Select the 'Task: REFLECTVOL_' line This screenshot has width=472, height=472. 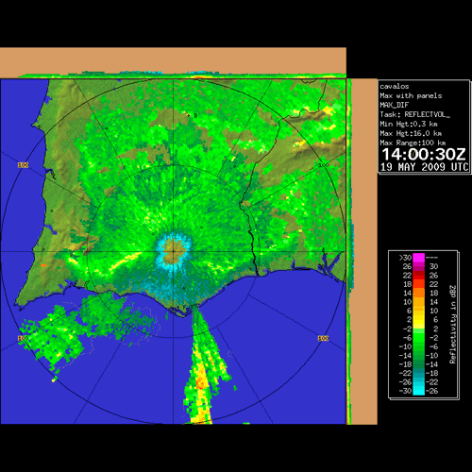(414, 114)
